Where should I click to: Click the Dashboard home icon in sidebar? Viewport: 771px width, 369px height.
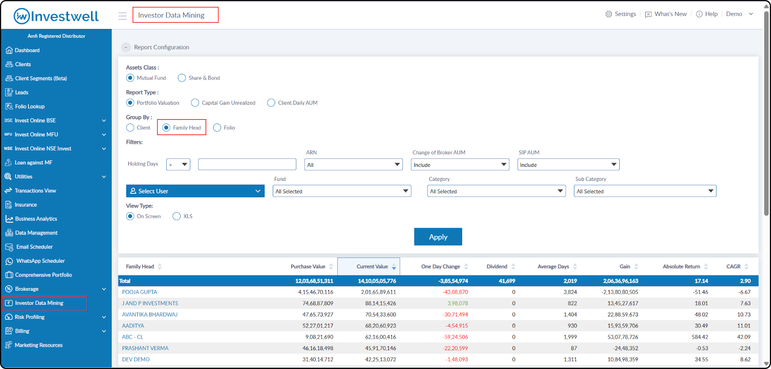click(x=9, y=50)
